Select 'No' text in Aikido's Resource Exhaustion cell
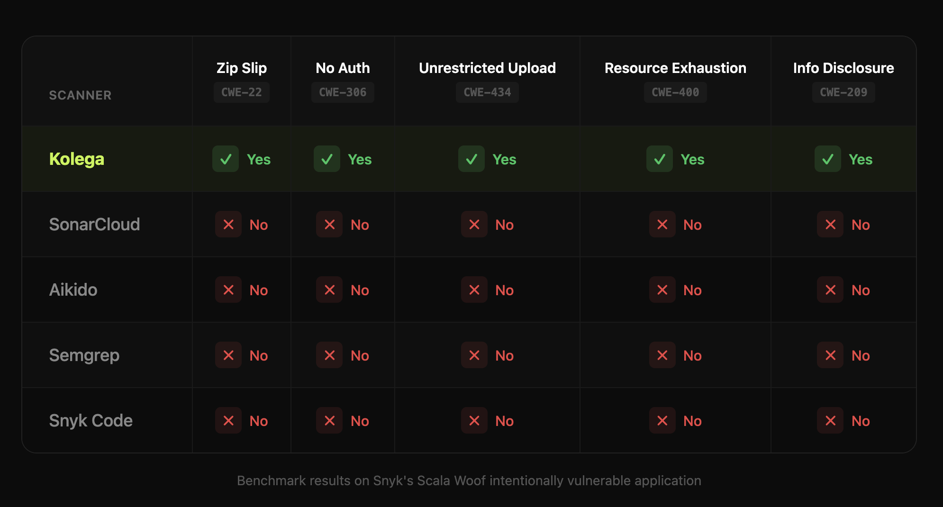Screen dimensions: 943x507 click(693, 290)
